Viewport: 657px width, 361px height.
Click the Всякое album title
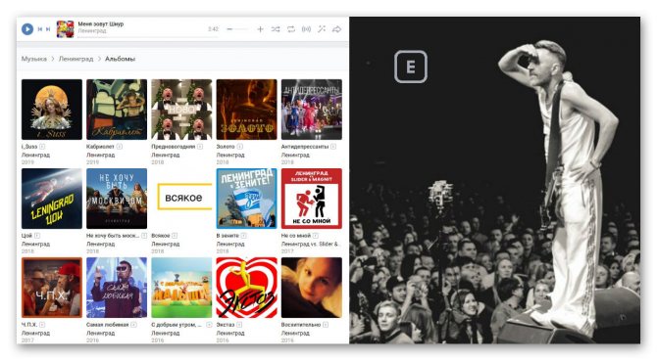(x=161, y=236)
